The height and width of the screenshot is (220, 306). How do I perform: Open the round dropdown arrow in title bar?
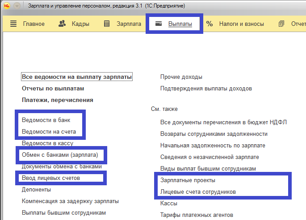(x=17, y=6)
